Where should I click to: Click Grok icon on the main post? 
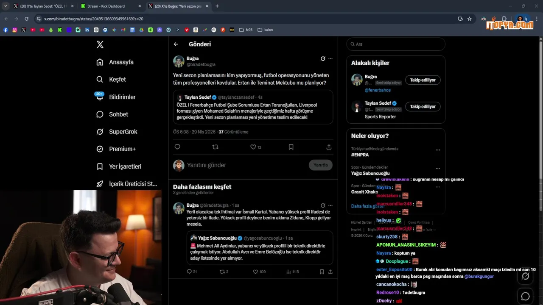323,58
